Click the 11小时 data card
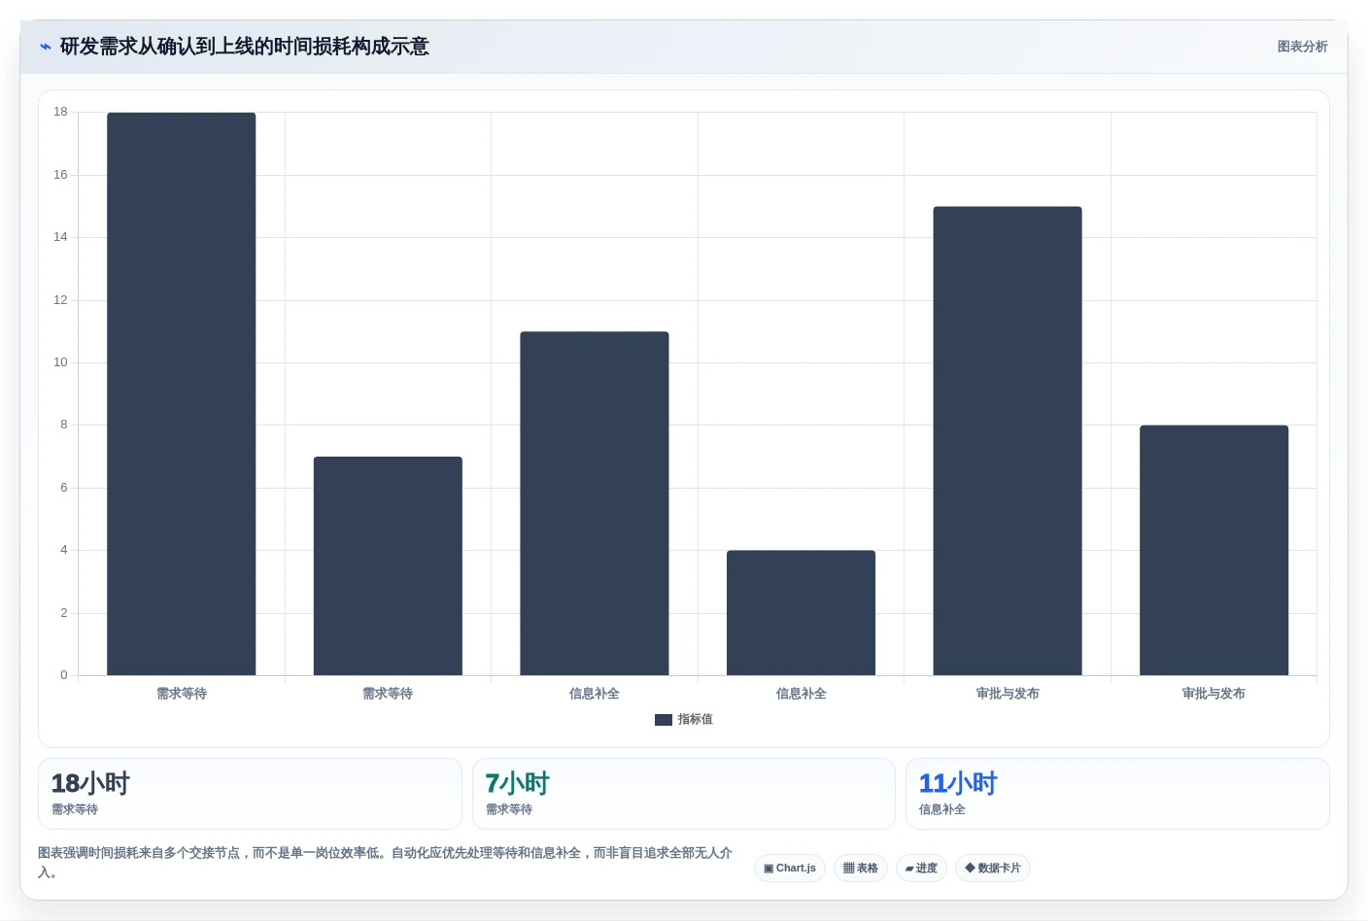 click(x=1117, y=794)
